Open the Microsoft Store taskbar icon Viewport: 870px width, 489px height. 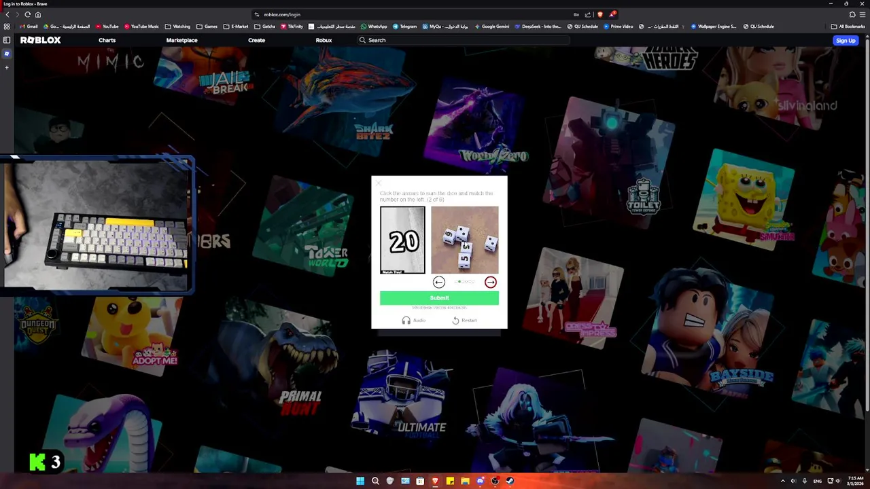pos(420,481)
